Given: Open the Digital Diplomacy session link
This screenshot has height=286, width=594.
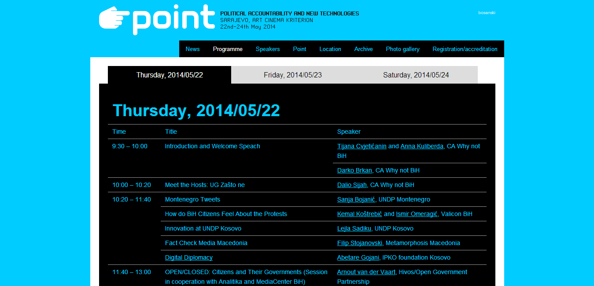Looking at the screenshot, I should [189, 257].
